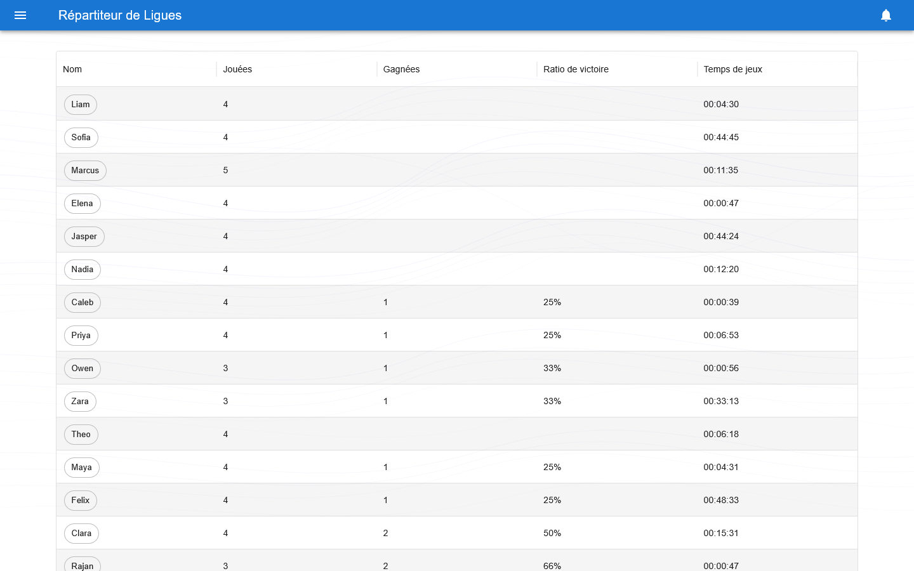Click the Maya name chip
914x571 pixels.
[82, 468]
